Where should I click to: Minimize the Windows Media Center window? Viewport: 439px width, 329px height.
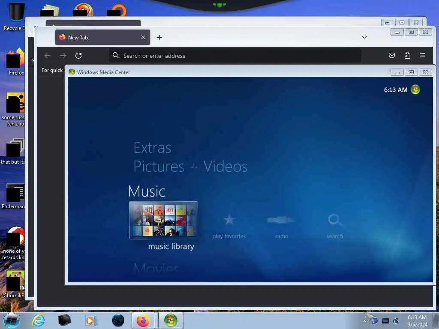[x=397, y=72]
